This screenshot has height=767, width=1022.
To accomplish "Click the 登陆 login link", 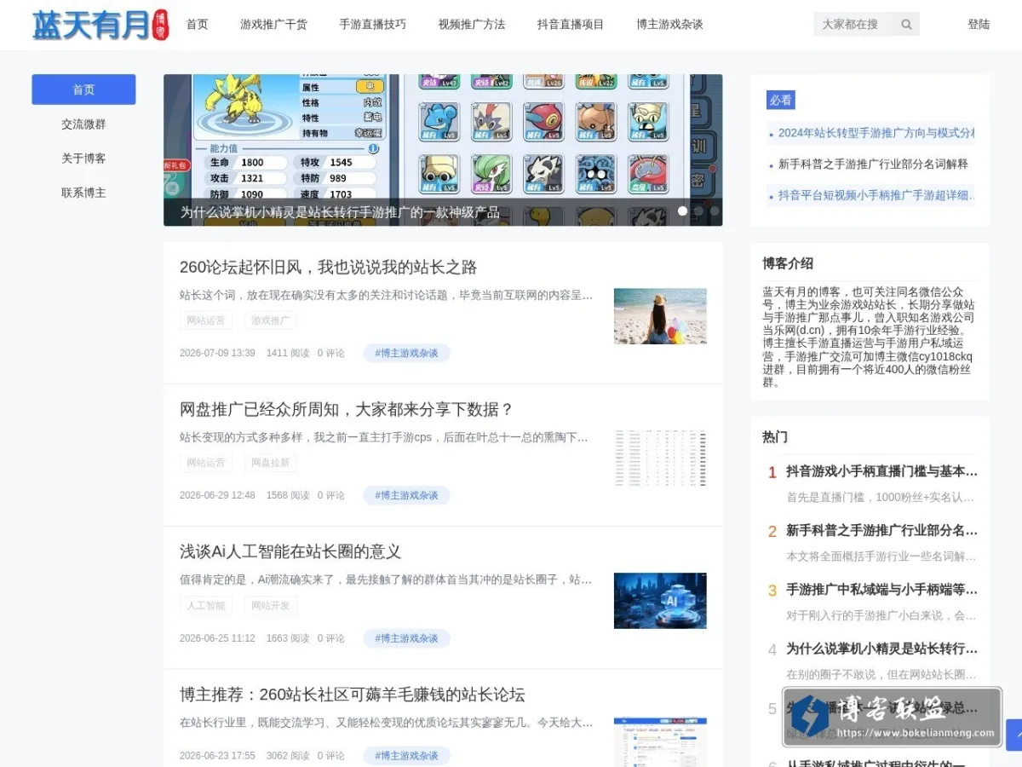I will (x=979, y=24).
